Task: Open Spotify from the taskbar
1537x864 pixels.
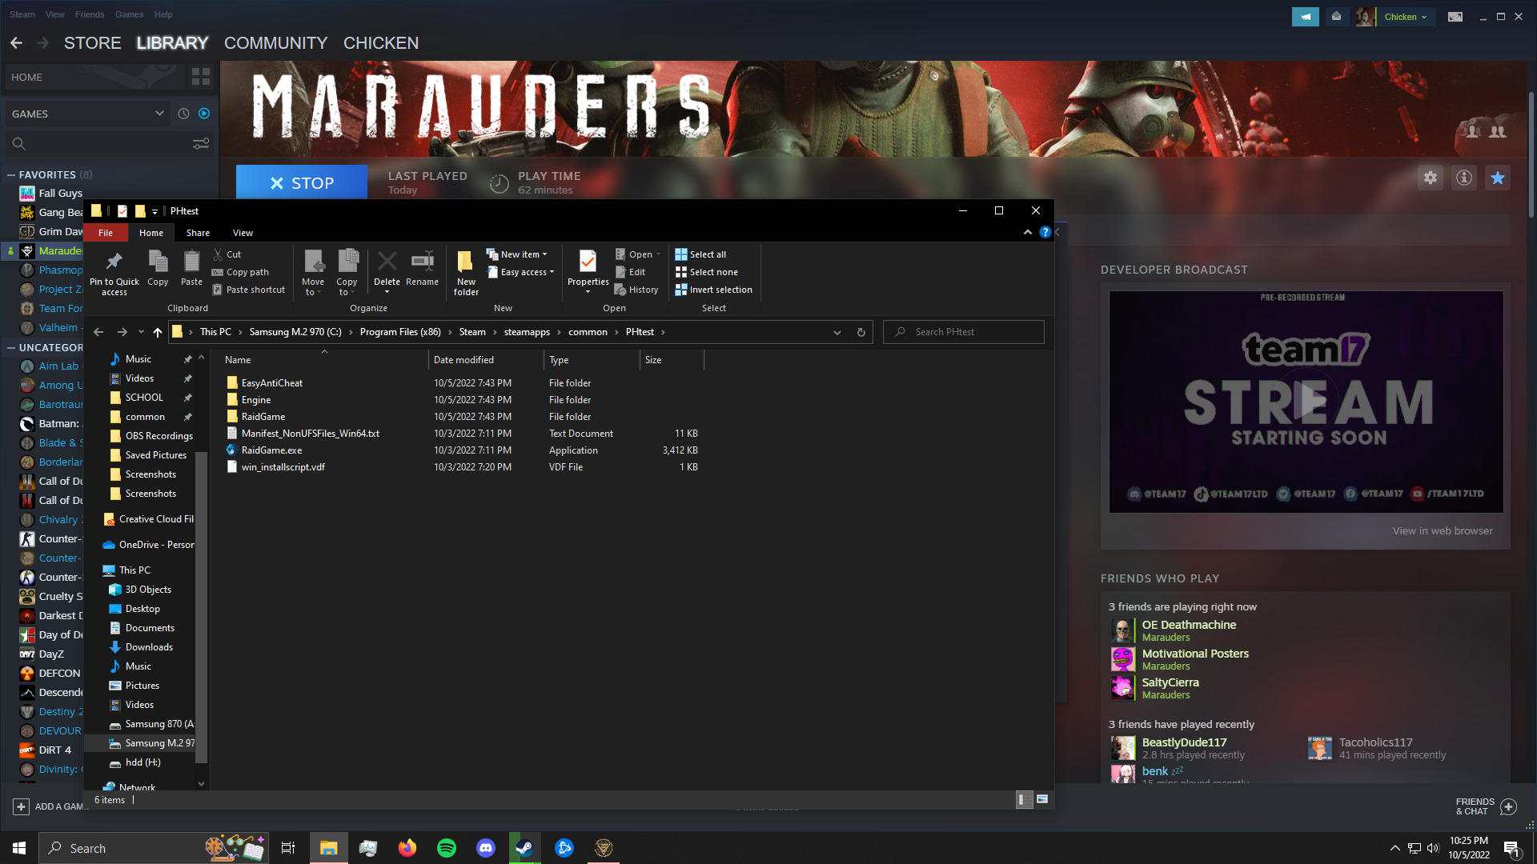Action: coord(447,848)
